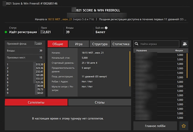Click sixth place prize 121.26
Viewport: 193px width, 132px height.
(x=39, y=82)
